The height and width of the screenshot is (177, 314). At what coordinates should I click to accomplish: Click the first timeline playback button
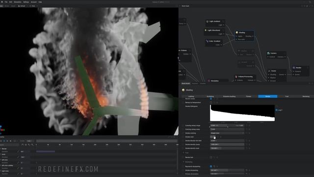1,141
